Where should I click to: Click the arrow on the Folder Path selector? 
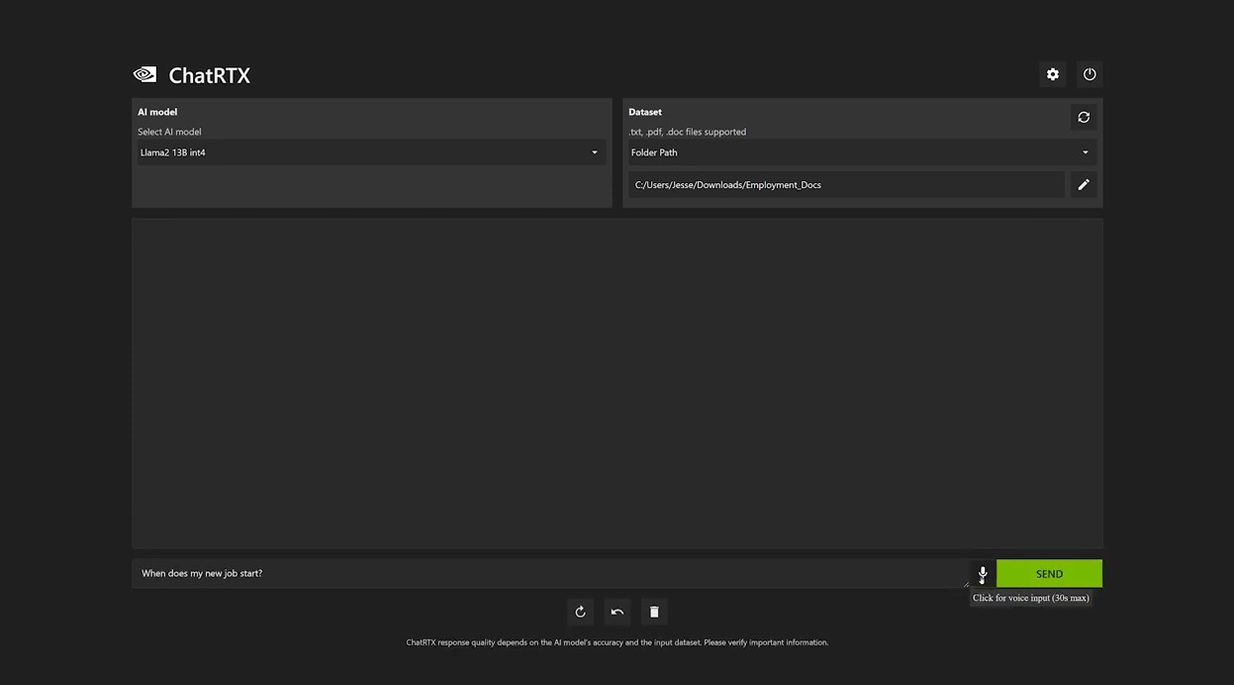point(1085,152)
